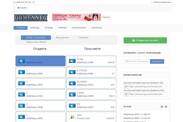Click the Privat24 icon of the UAH row
This screenshot has height=122, width=183.
point(72,117)
